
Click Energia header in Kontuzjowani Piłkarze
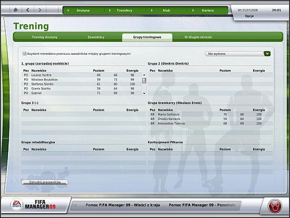click(259, 149)
